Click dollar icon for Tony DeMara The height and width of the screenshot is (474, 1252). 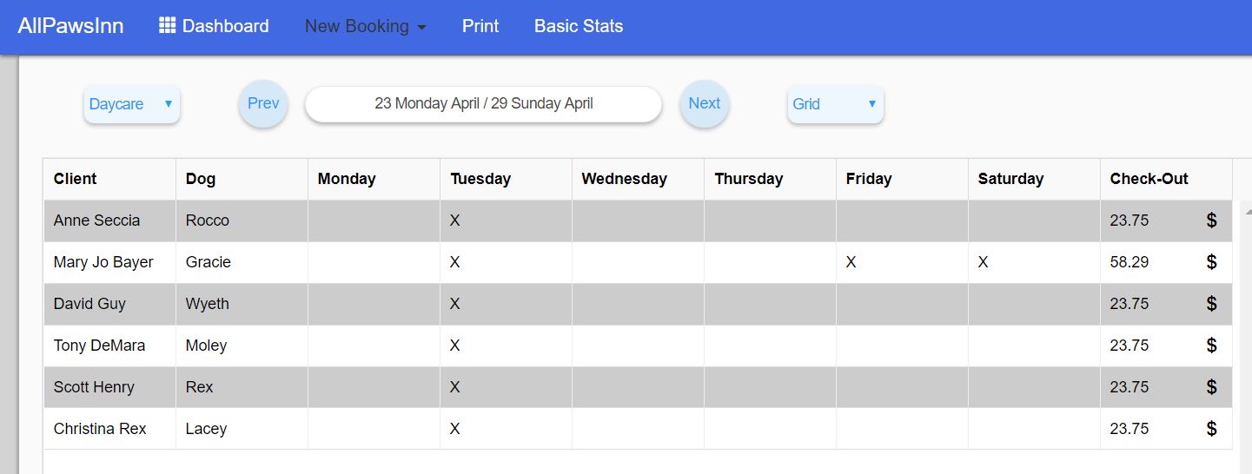coord(1212,346)
